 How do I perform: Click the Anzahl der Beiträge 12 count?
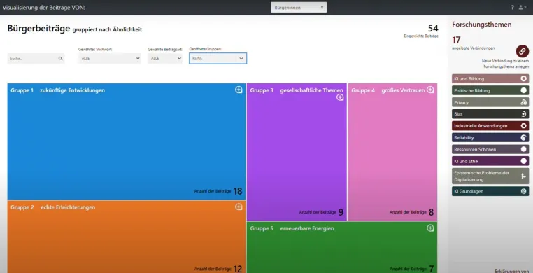tap(218, 269)
